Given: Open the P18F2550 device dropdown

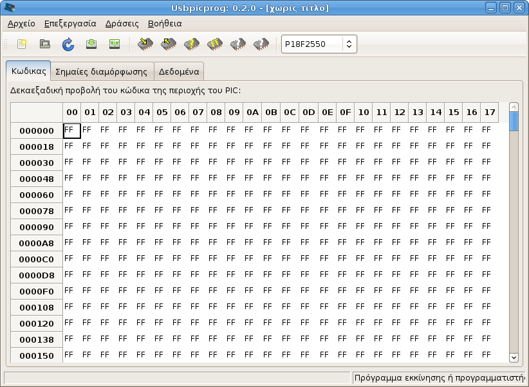Looking at the screenshot, I should pyautogui.click(x=319, y=44).
